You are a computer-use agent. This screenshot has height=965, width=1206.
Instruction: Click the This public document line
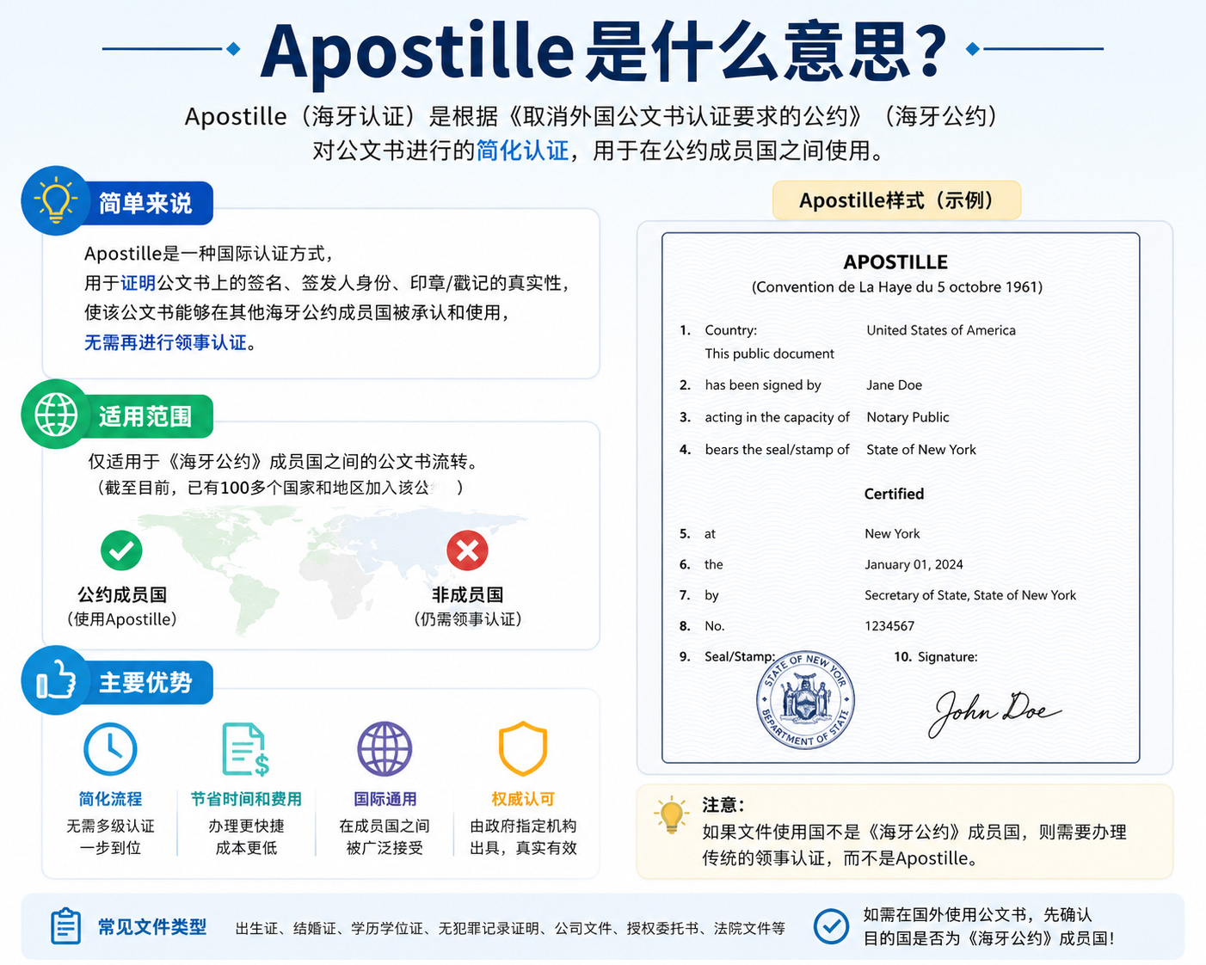[769, 353]
